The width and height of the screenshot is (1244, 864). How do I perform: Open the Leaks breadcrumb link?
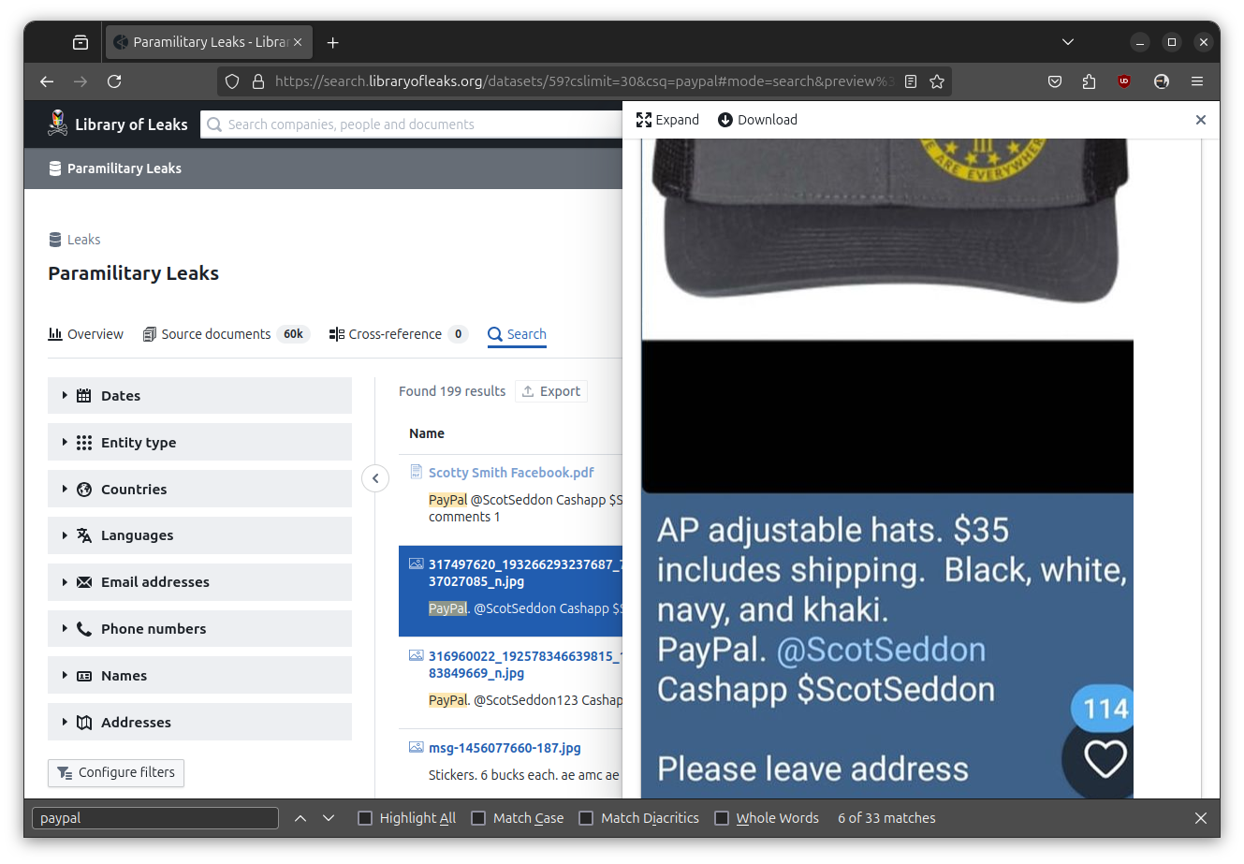(x=75, y=240)
